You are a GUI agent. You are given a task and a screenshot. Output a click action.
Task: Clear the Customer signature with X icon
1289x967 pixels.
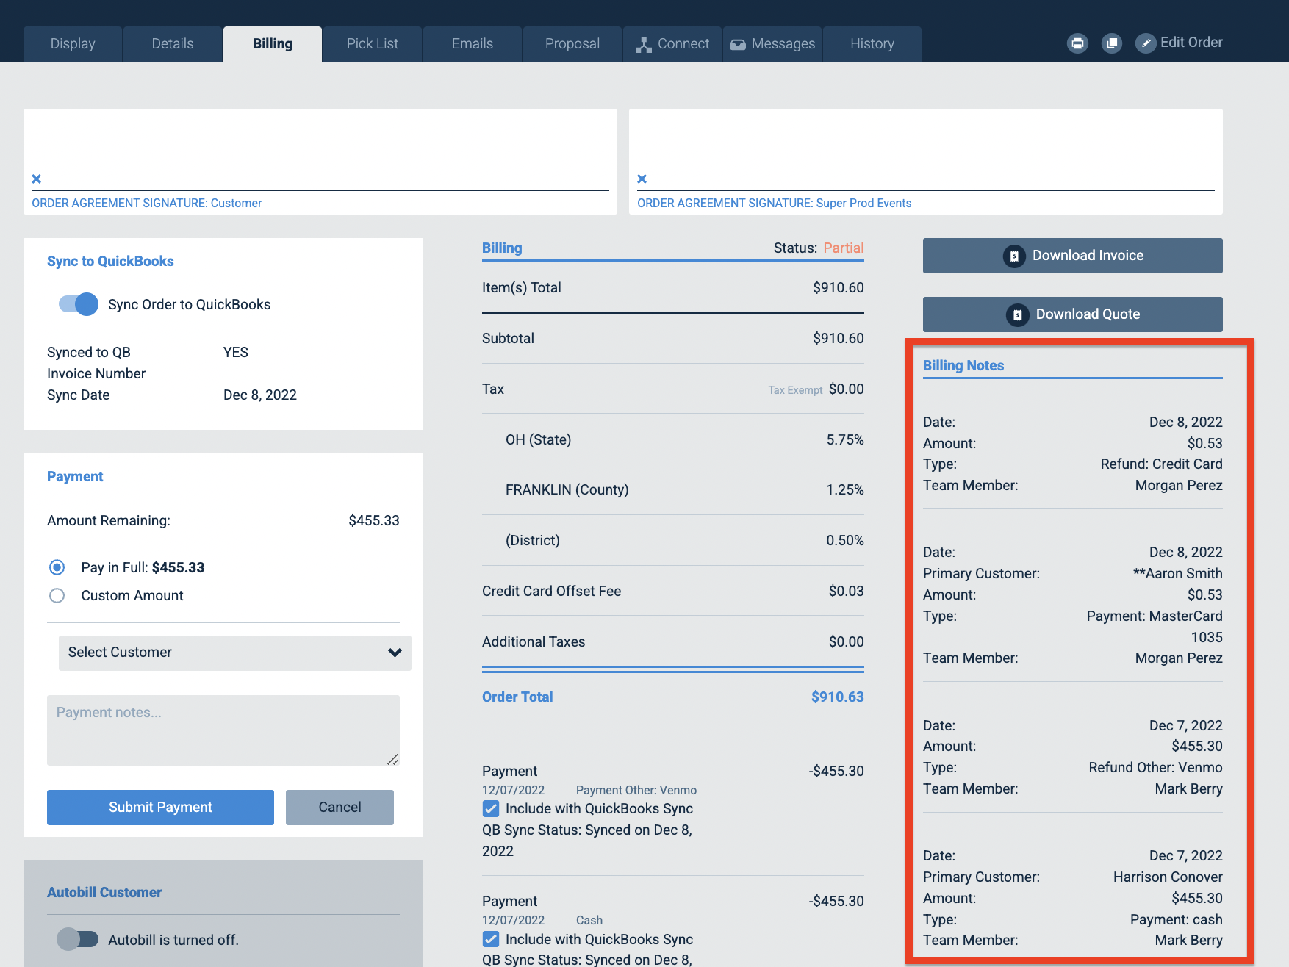coord(37,179)
